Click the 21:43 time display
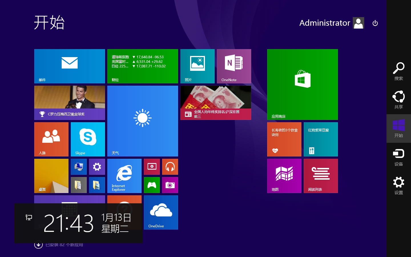411x257 pixels. click(x=68, y=223)
